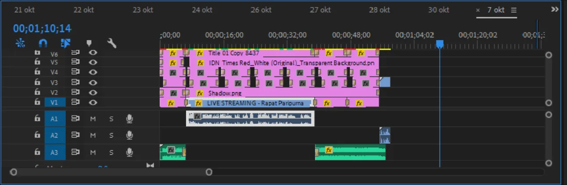Screen dimensions: 567x185
Task: Click voice-over record mic on A1
Action: click(129, 119)
